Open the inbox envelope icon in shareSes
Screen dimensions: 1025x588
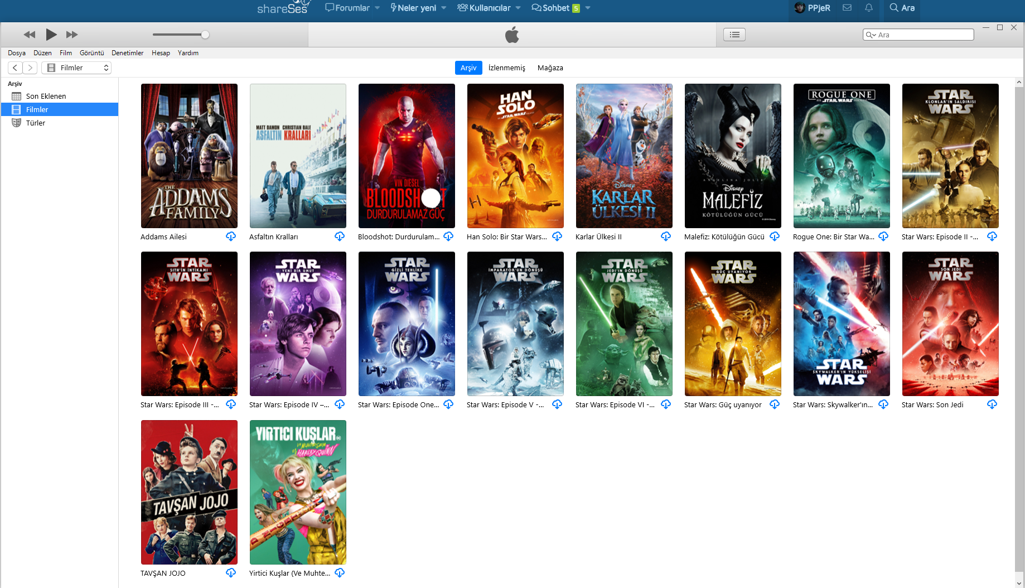pos(847,8)
